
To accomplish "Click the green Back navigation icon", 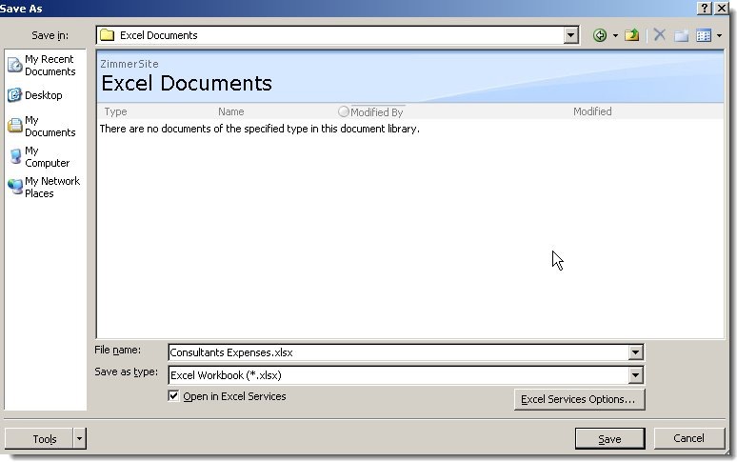I will point(599,35).
